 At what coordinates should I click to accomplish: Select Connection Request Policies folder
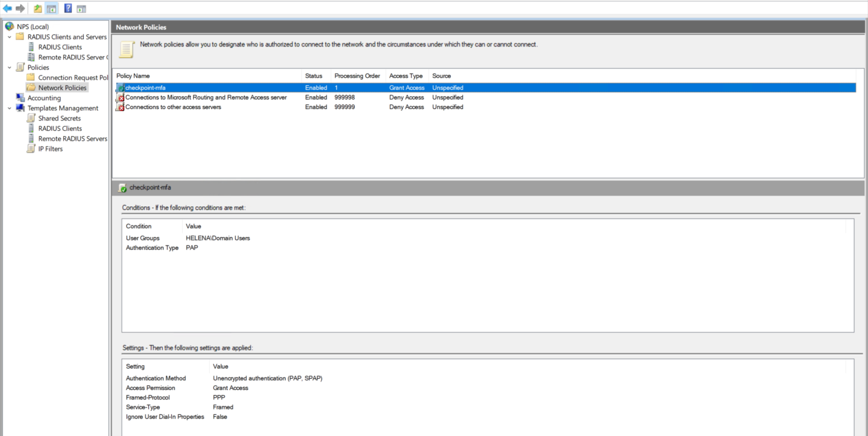(x=72, y=78)
